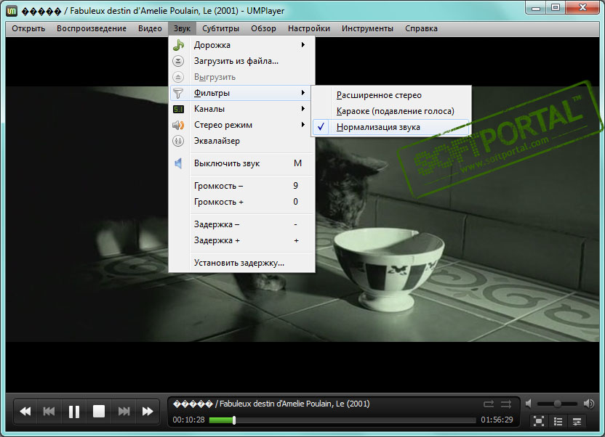This screenshot has width=605, height=437.
Task: Click the greyed-out Выгрузить eject icon
Action: (178, 77)
